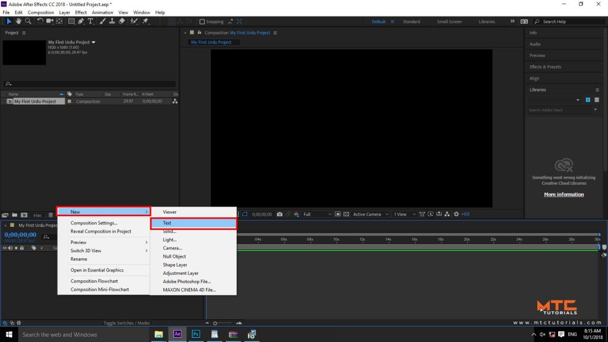This screenshot has height=342, width=608.
Task: Click the 8 bpc color depth button
Action: coord(37,215)
